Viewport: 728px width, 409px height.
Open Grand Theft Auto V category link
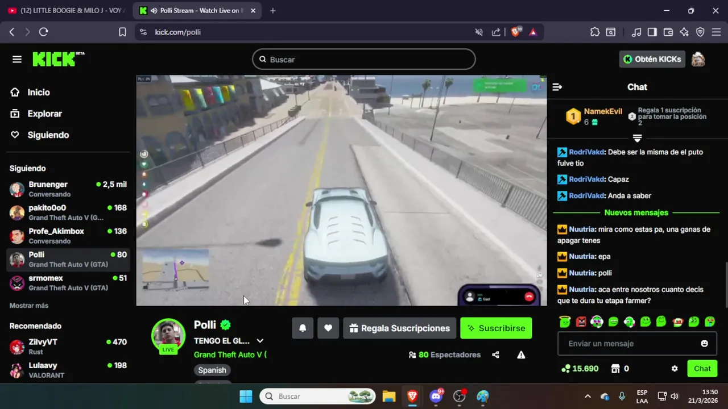point(230,354)
